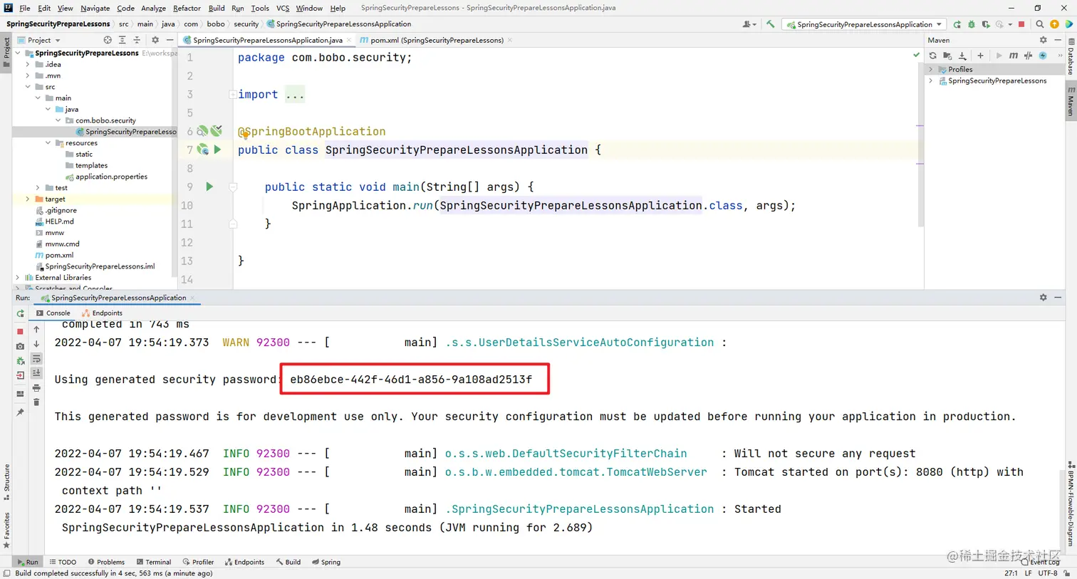
Task: Open the Spring tool window
Action: coord(326,562)
